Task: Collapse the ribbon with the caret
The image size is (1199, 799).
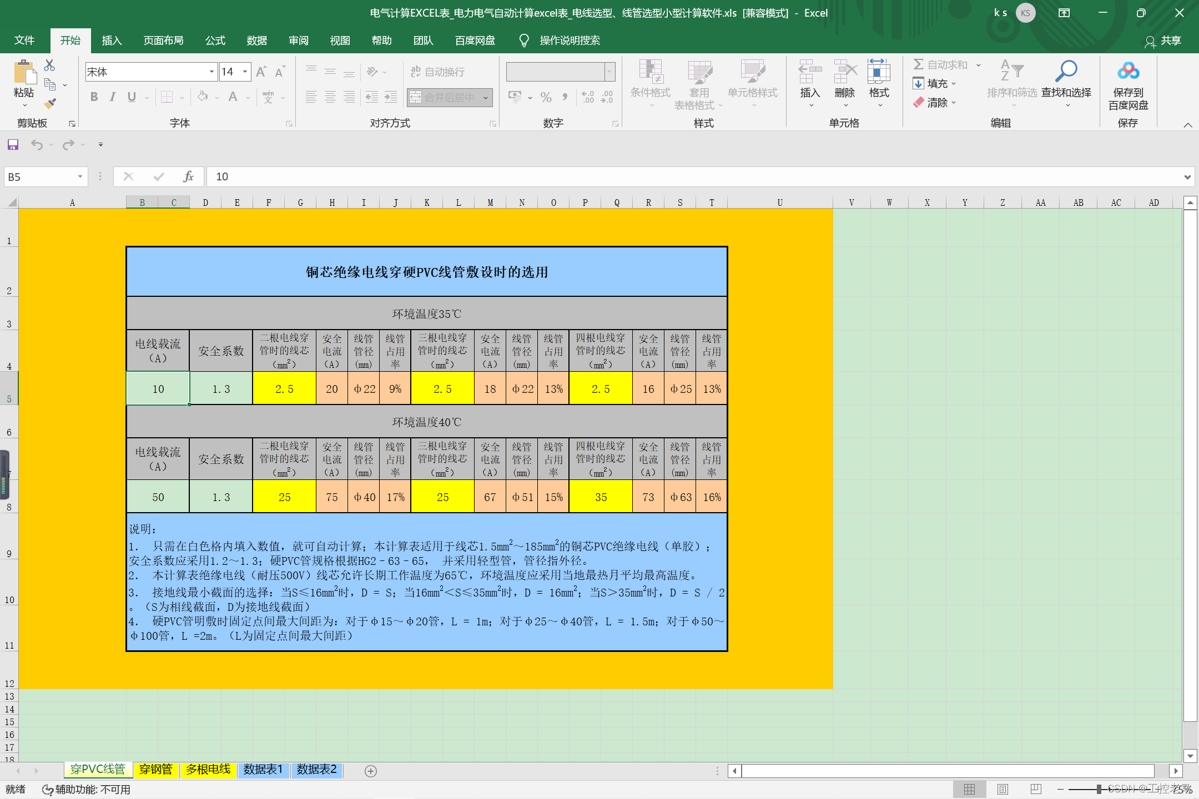Action: click(1188, 125)
